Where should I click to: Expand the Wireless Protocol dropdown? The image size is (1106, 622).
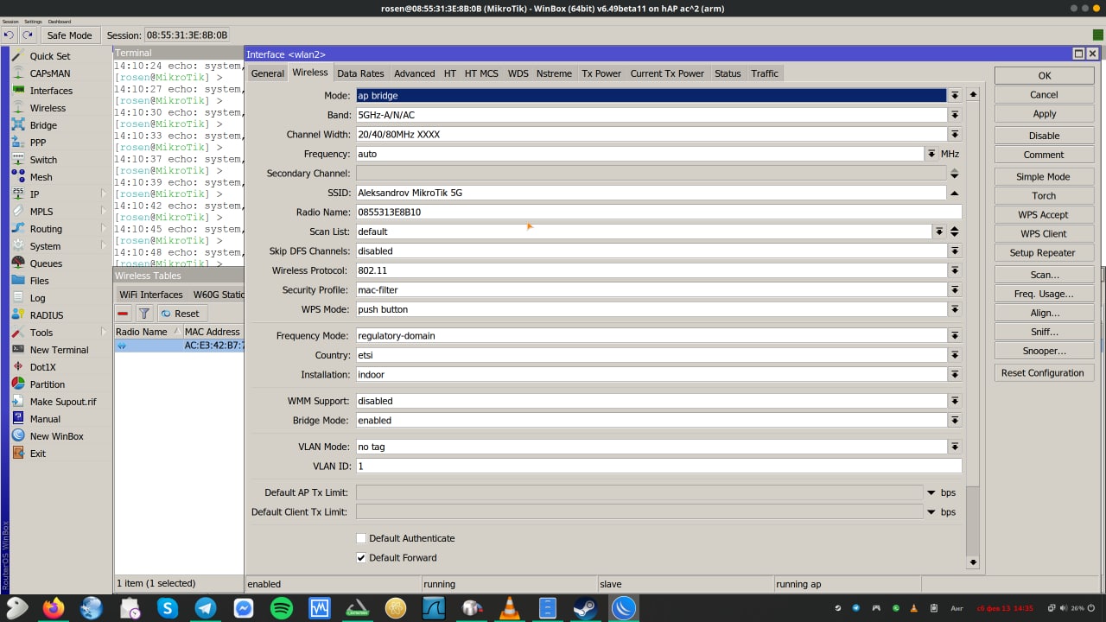955,270
